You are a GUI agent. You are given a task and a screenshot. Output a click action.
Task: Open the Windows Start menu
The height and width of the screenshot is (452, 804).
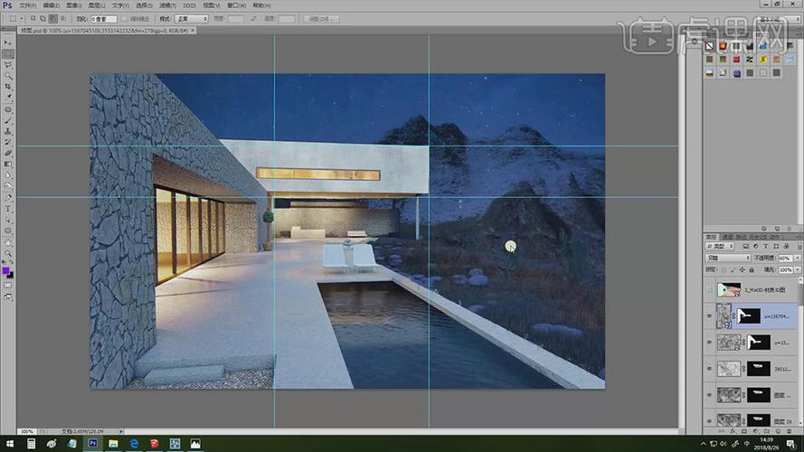[10, 444]
